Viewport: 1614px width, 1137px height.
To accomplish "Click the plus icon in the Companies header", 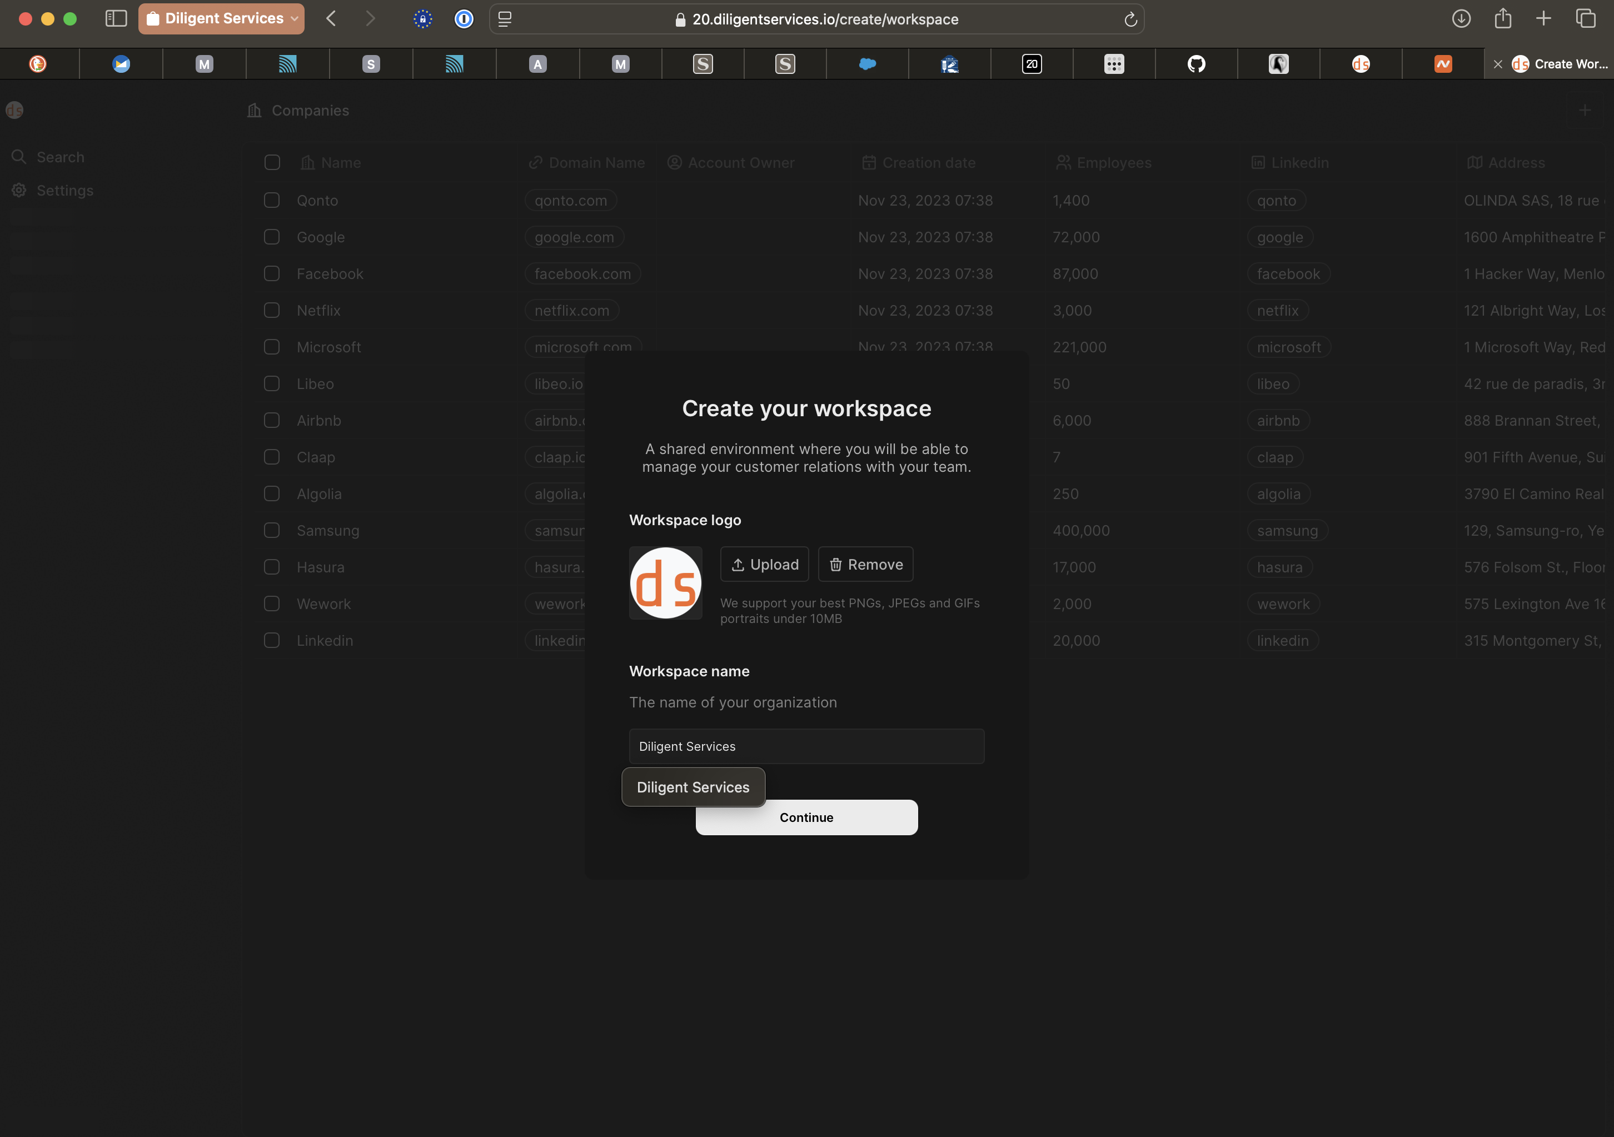I will (x=1585, y=111).
